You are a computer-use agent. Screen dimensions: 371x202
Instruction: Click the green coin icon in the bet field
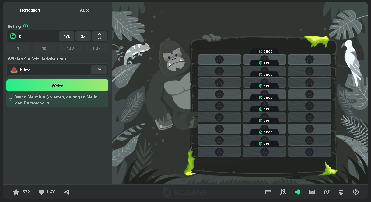13,36
